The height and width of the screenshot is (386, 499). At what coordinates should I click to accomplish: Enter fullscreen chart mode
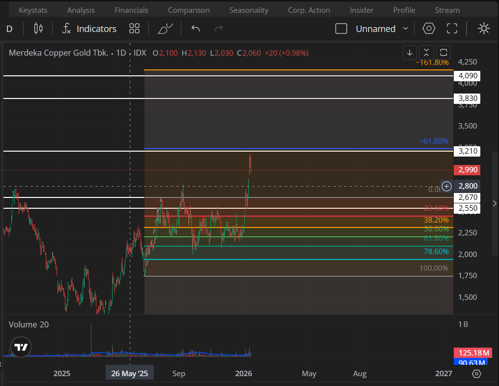(452, 29)
